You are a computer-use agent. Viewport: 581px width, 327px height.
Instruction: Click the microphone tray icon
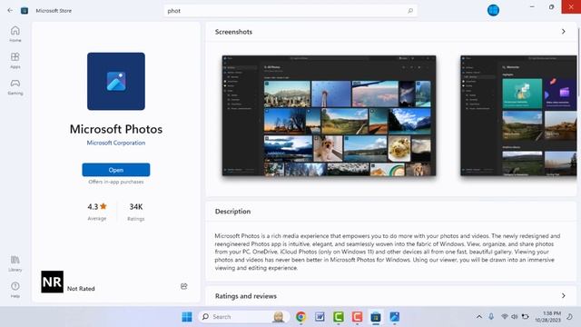[491, 317]
